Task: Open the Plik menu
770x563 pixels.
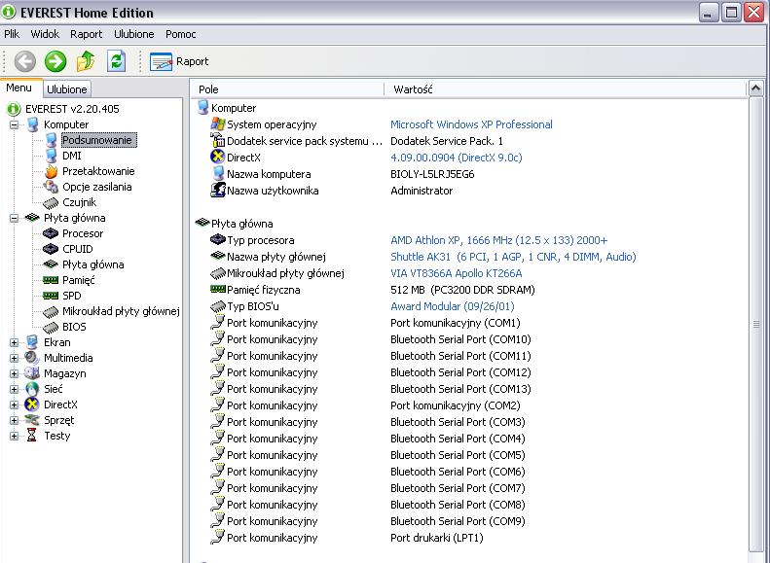Action: (x=12, y=34)
